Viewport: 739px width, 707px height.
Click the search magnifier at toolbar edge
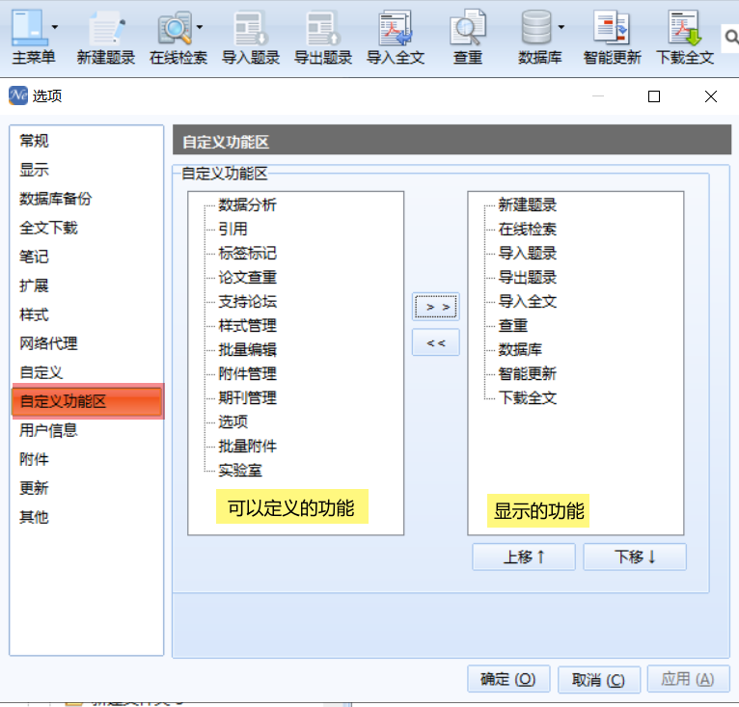pos(731,37)
